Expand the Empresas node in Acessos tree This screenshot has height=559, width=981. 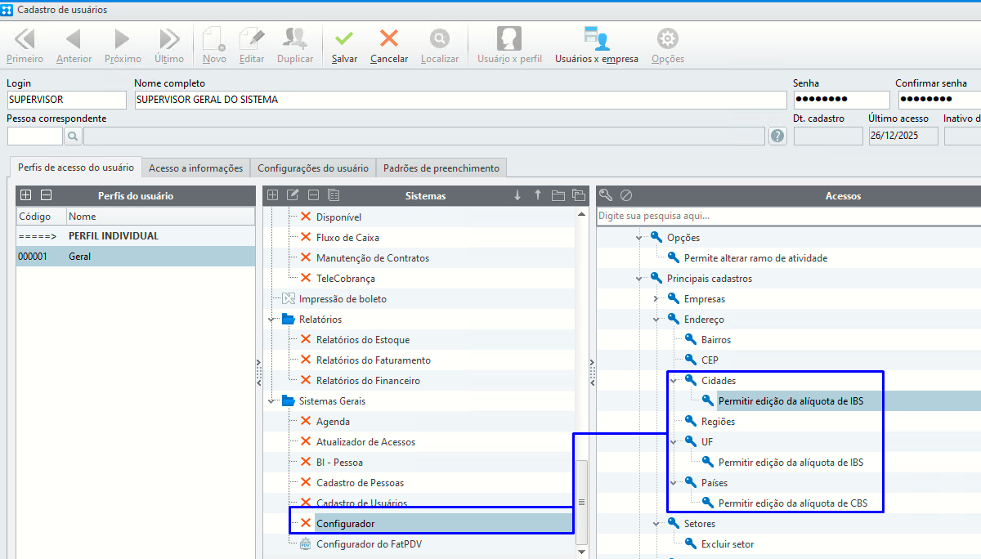tap(656, 299)
